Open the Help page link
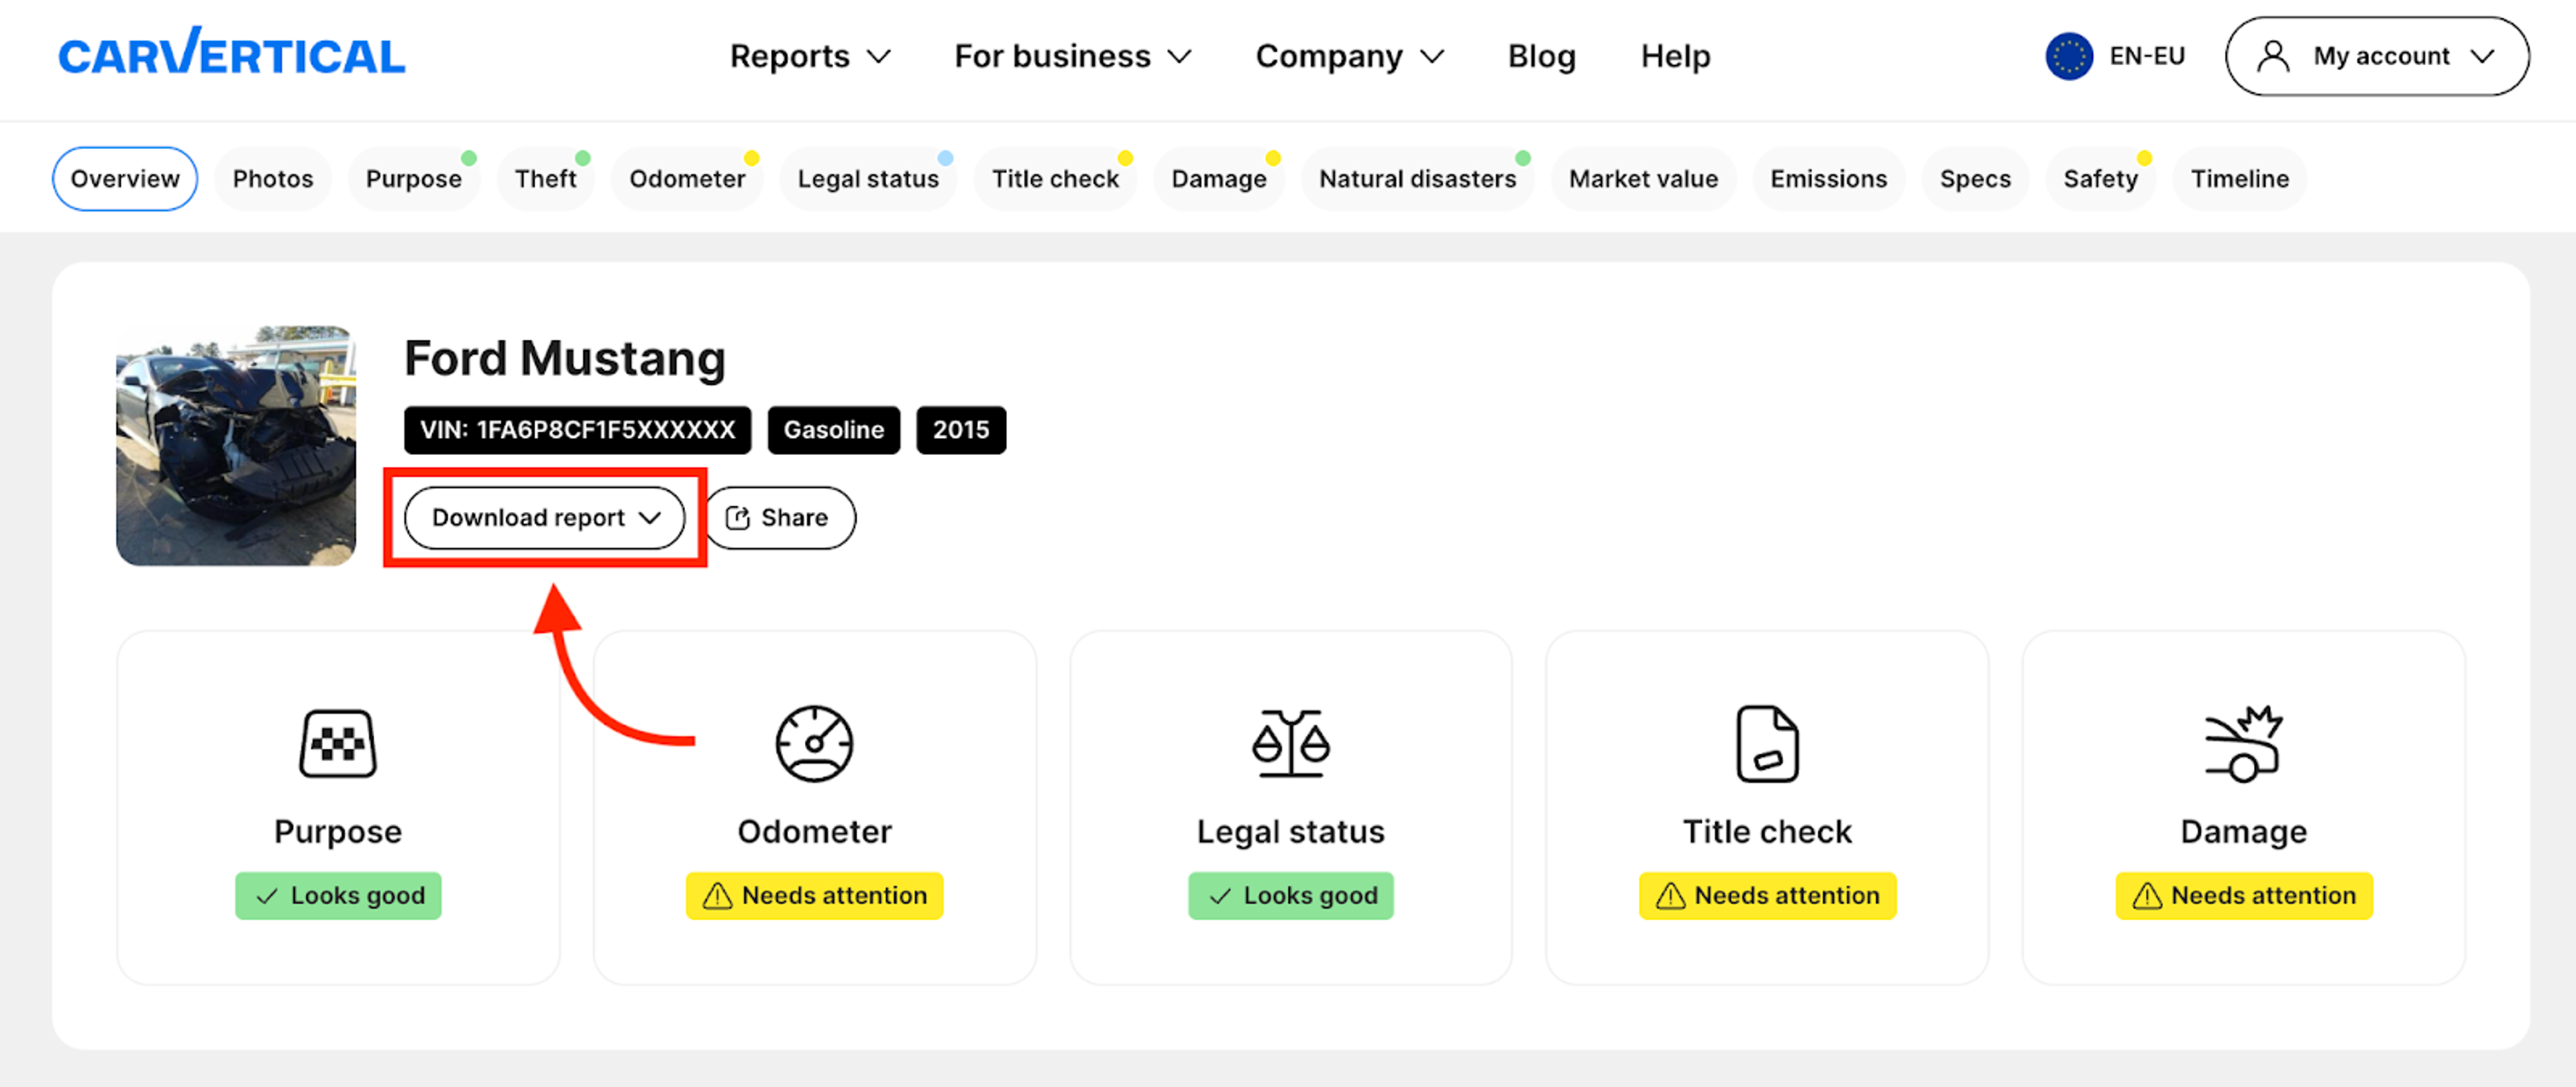Screen dimensions: 2576x1087 (x=1675, y=56)
